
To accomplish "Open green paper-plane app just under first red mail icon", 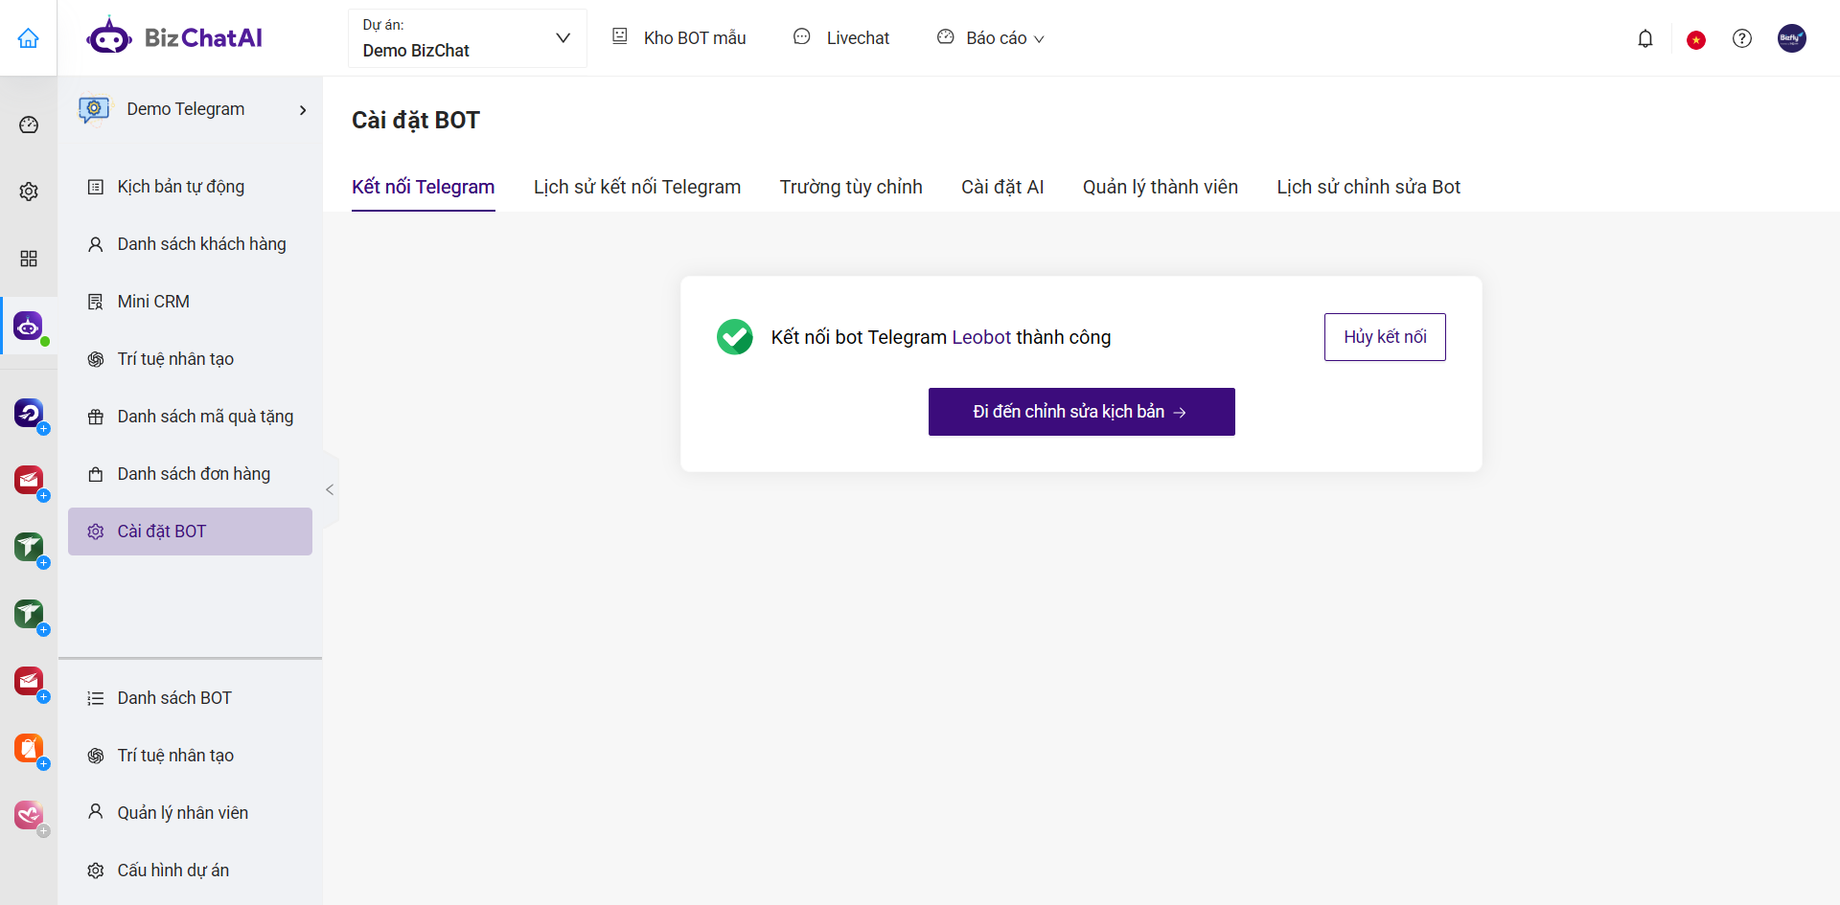I will tap(29, 547).
